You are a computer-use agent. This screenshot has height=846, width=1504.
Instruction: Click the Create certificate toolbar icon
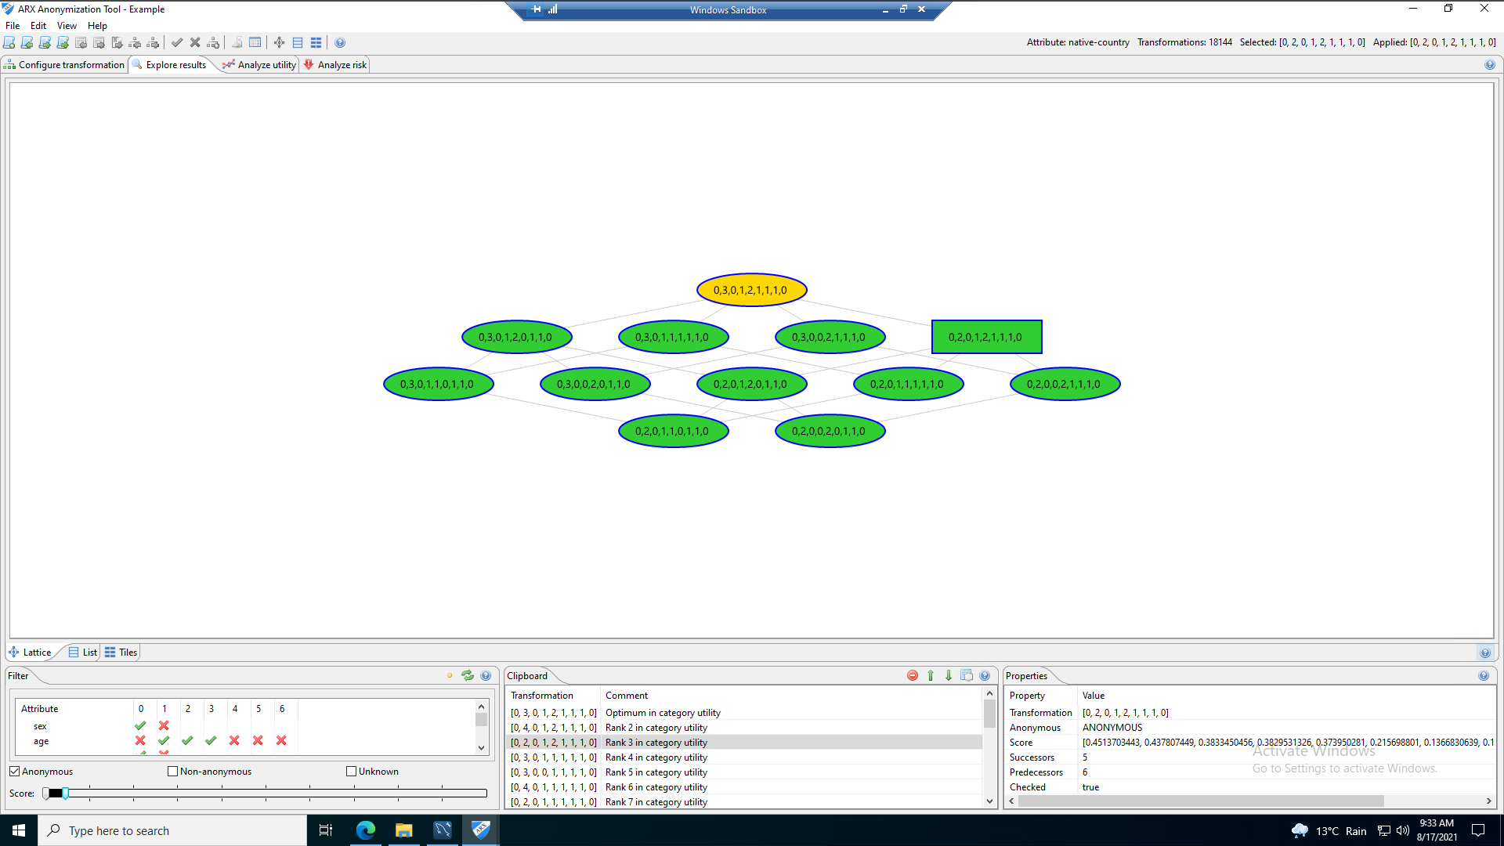pos(117,43)
